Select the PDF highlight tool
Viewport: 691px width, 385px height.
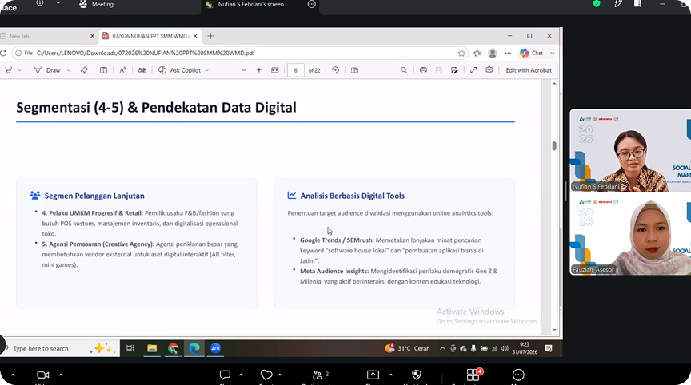8,70
